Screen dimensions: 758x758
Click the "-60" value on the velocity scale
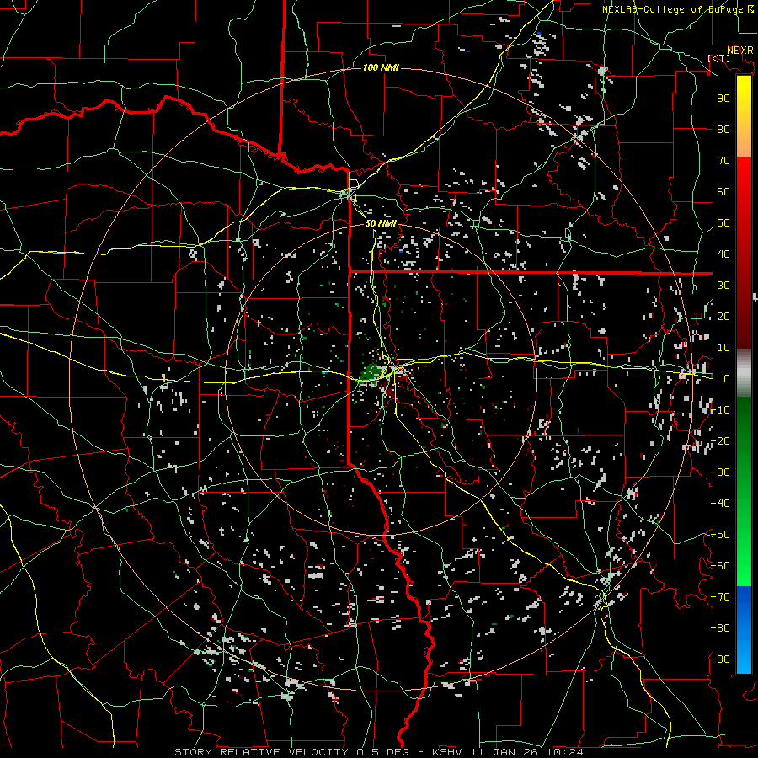pos(720,566)
